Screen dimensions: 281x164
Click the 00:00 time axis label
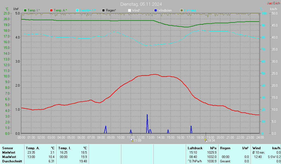(21, 137)
